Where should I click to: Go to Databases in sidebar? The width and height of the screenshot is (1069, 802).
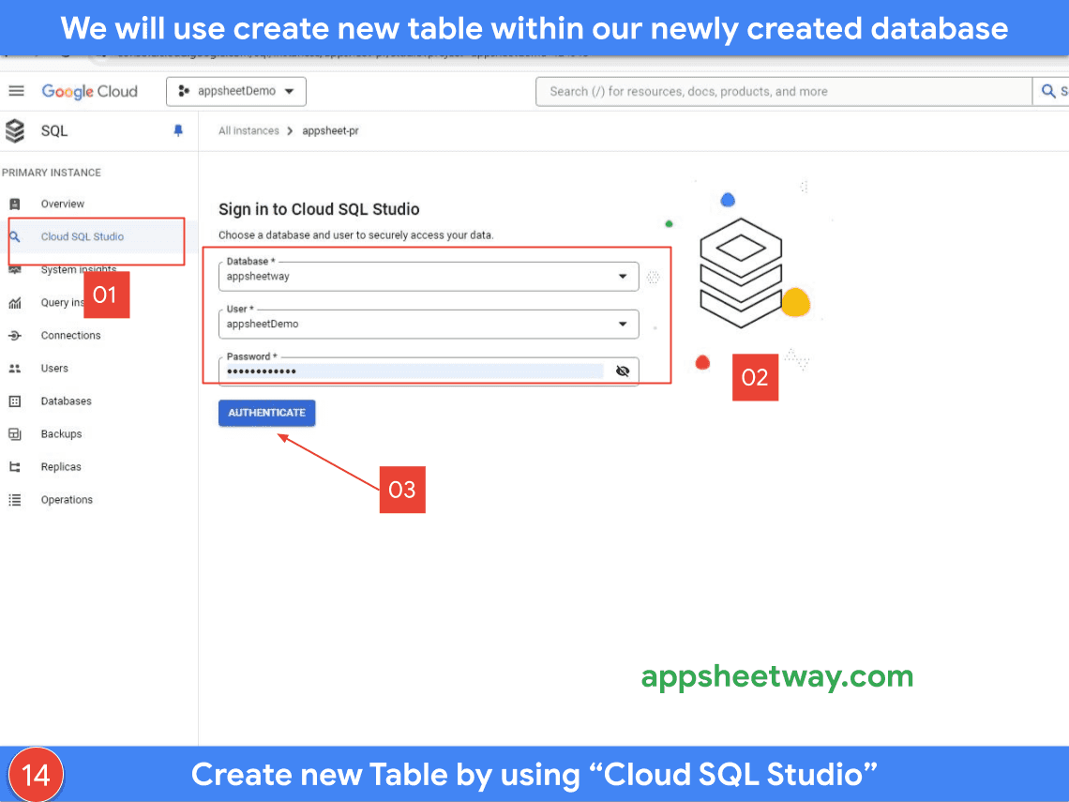[66, 401]
